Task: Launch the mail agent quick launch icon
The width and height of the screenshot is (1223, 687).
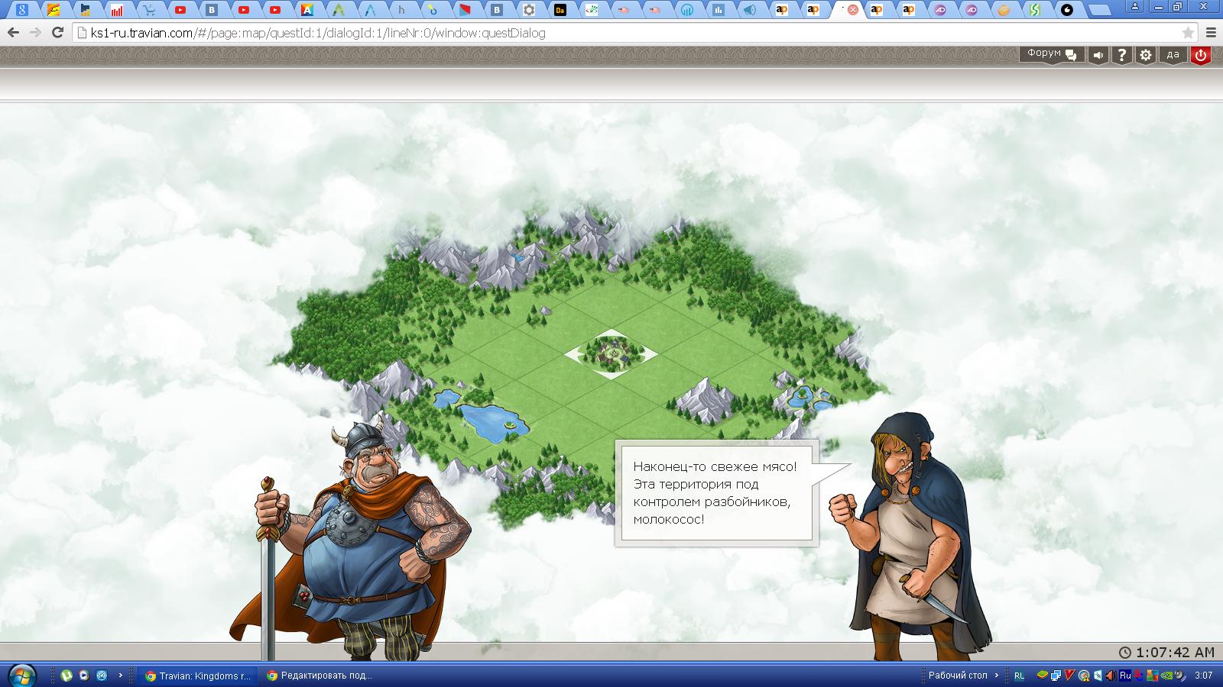Action: [102, 676]
